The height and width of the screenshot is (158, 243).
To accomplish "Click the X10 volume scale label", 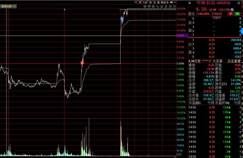I will 179,154.
